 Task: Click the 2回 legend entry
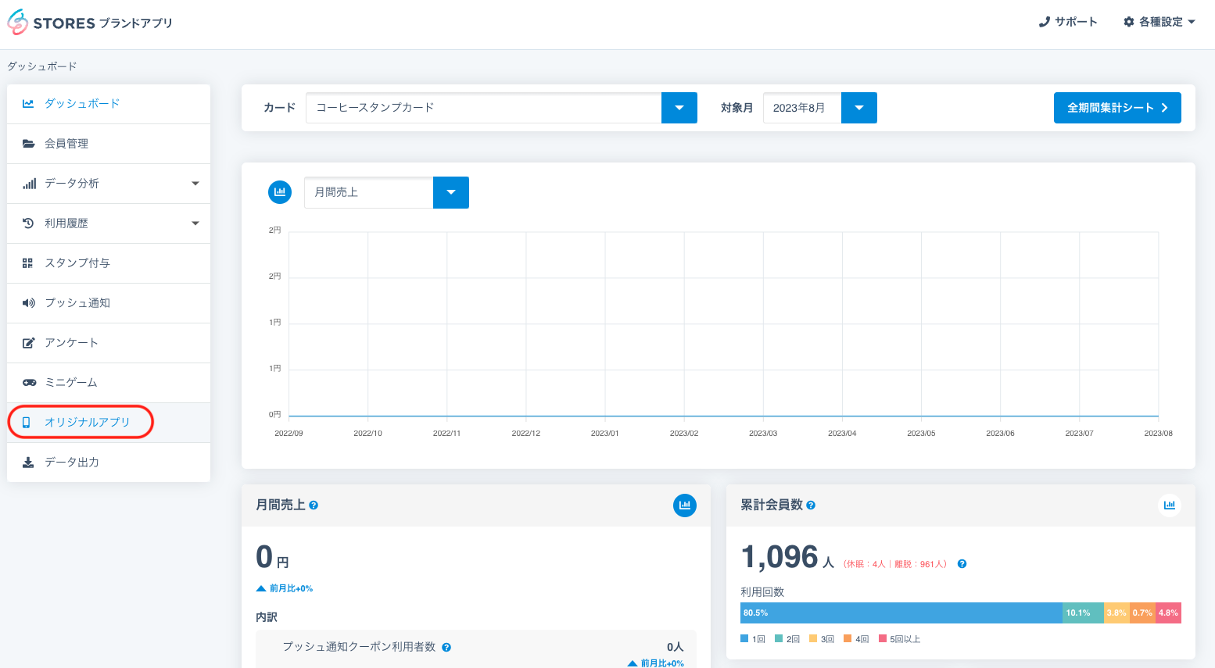(787, 639)
